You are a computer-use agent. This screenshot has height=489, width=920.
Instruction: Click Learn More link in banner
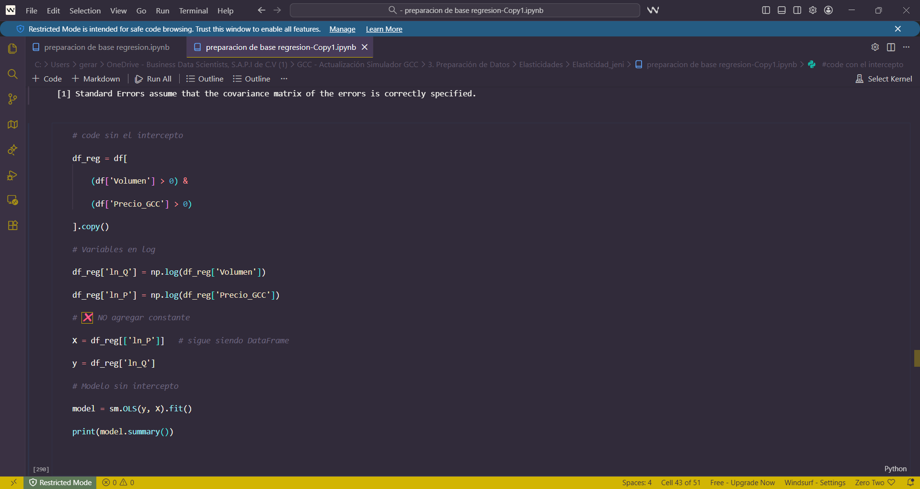(x=384, y=29)
